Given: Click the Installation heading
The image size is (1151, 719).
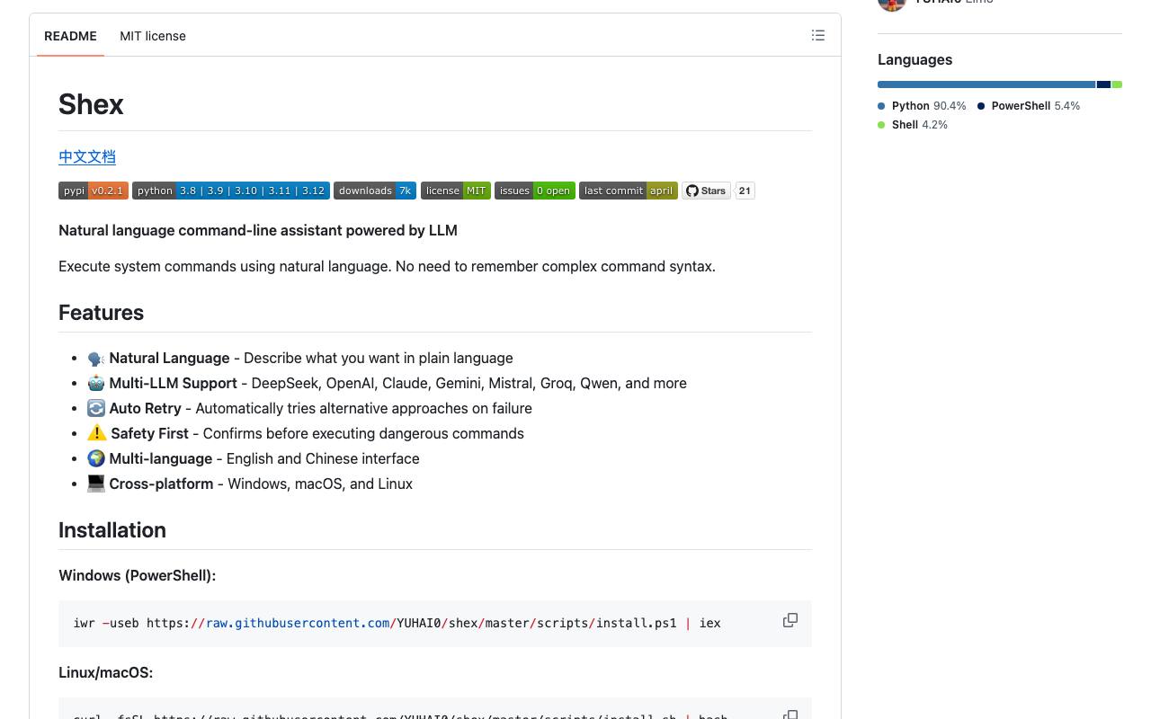Looking at the screenshot, I should [112, 530].
